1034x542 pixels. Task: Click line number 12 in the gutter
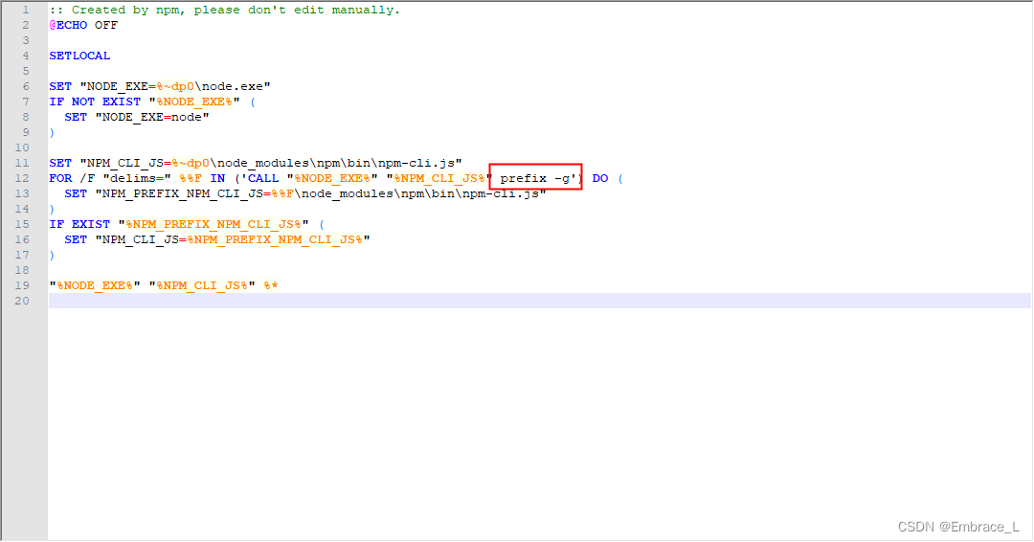coord(22,178)
